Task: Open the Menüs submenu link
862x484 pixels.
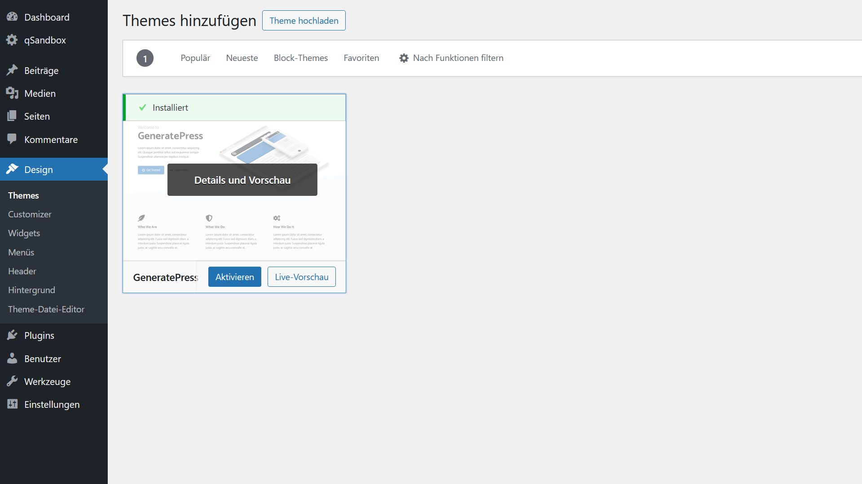Action: coord(21,252)
